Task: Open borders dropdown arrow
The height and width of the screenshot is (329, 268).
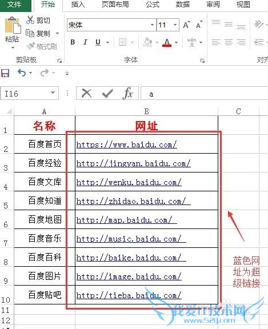Action: tap(132, 43)
